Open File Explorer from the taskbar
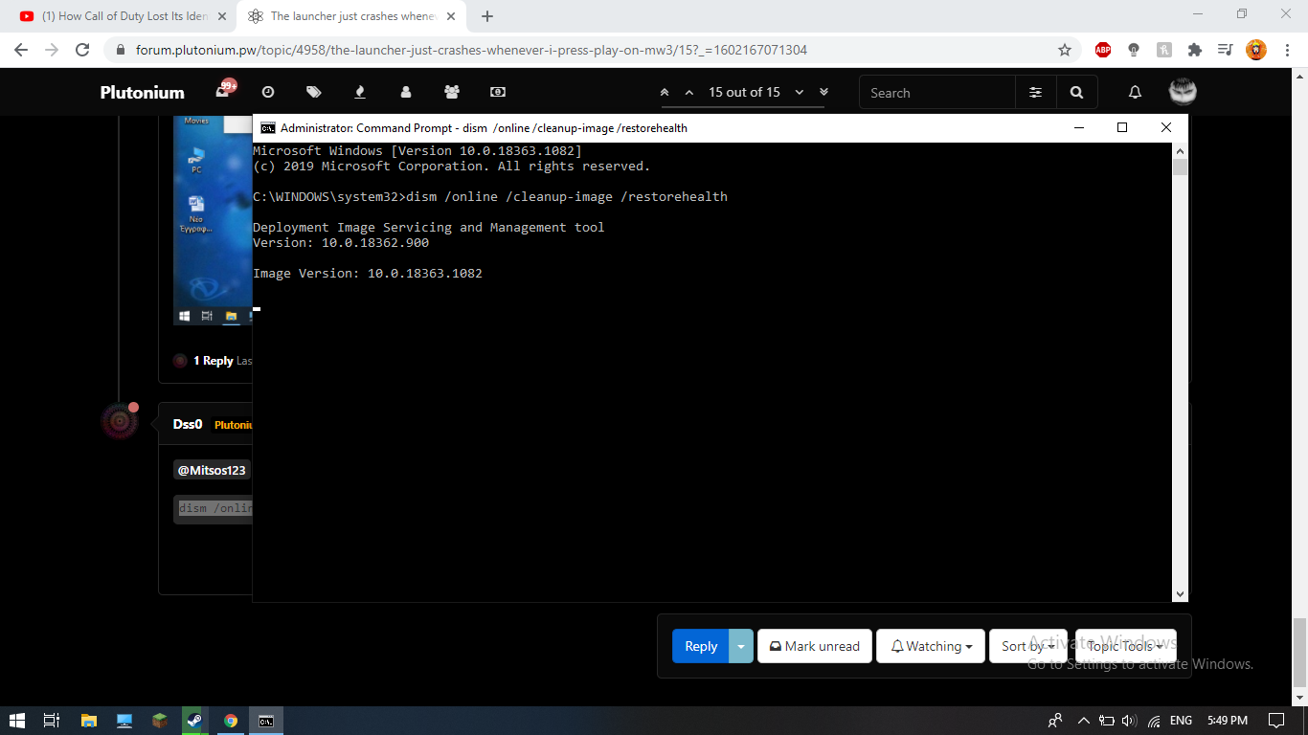1308x735 pixels. coord(88,721)
